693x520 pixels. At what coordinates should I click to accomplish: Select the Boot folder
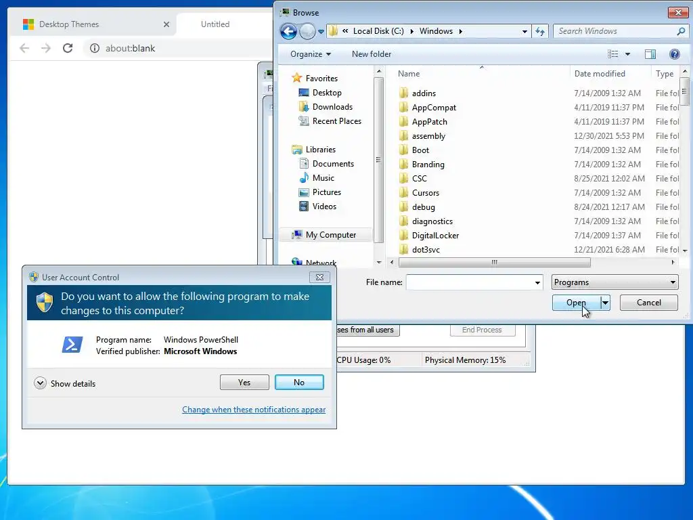pyautogui.click(x=420, y=150)
